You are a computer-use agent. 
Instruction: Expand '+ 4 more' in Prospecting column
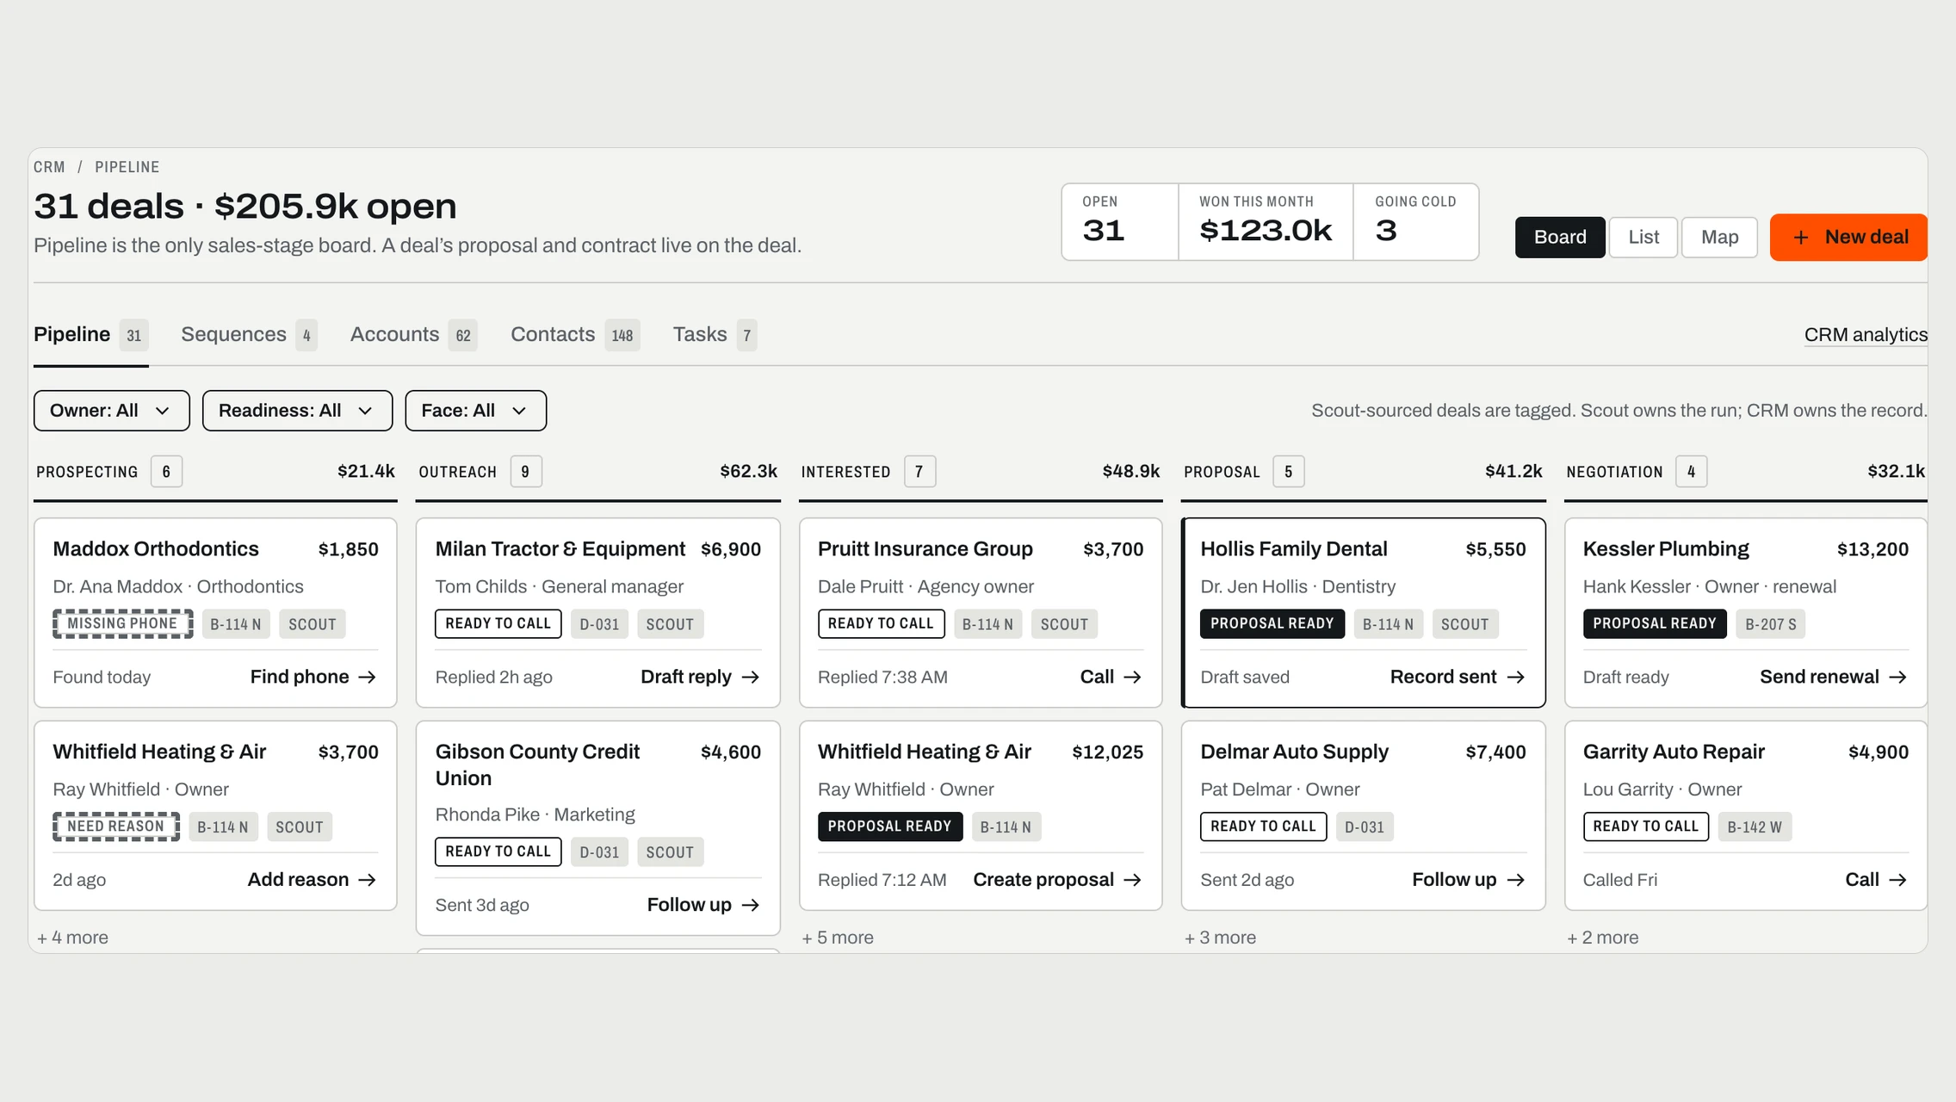click(73, 938)
